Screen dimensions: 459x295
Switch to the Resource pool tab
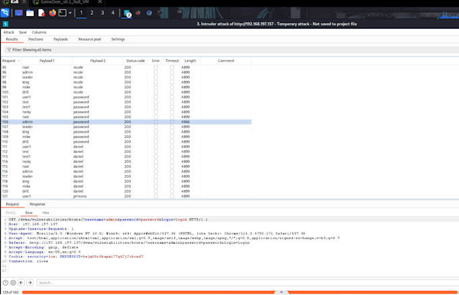click(90, 39)
